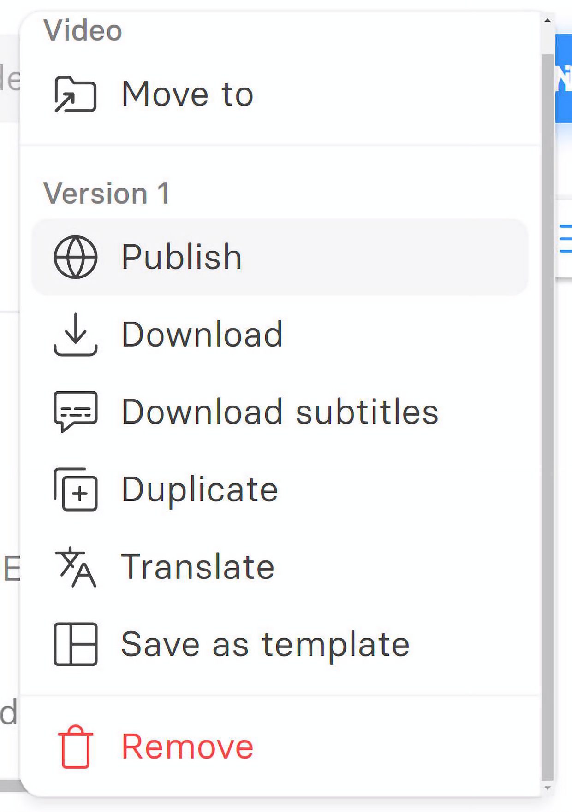Image resolution: width=572 pixels, height=812 pixels.
Task: Select the Download menu option
Action: pos(202,335)
